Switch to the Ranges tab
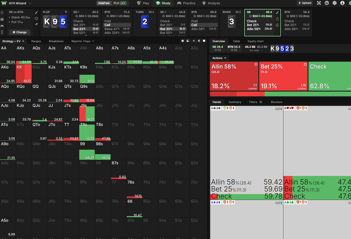The image size is (351, 239). pos(36,41)
